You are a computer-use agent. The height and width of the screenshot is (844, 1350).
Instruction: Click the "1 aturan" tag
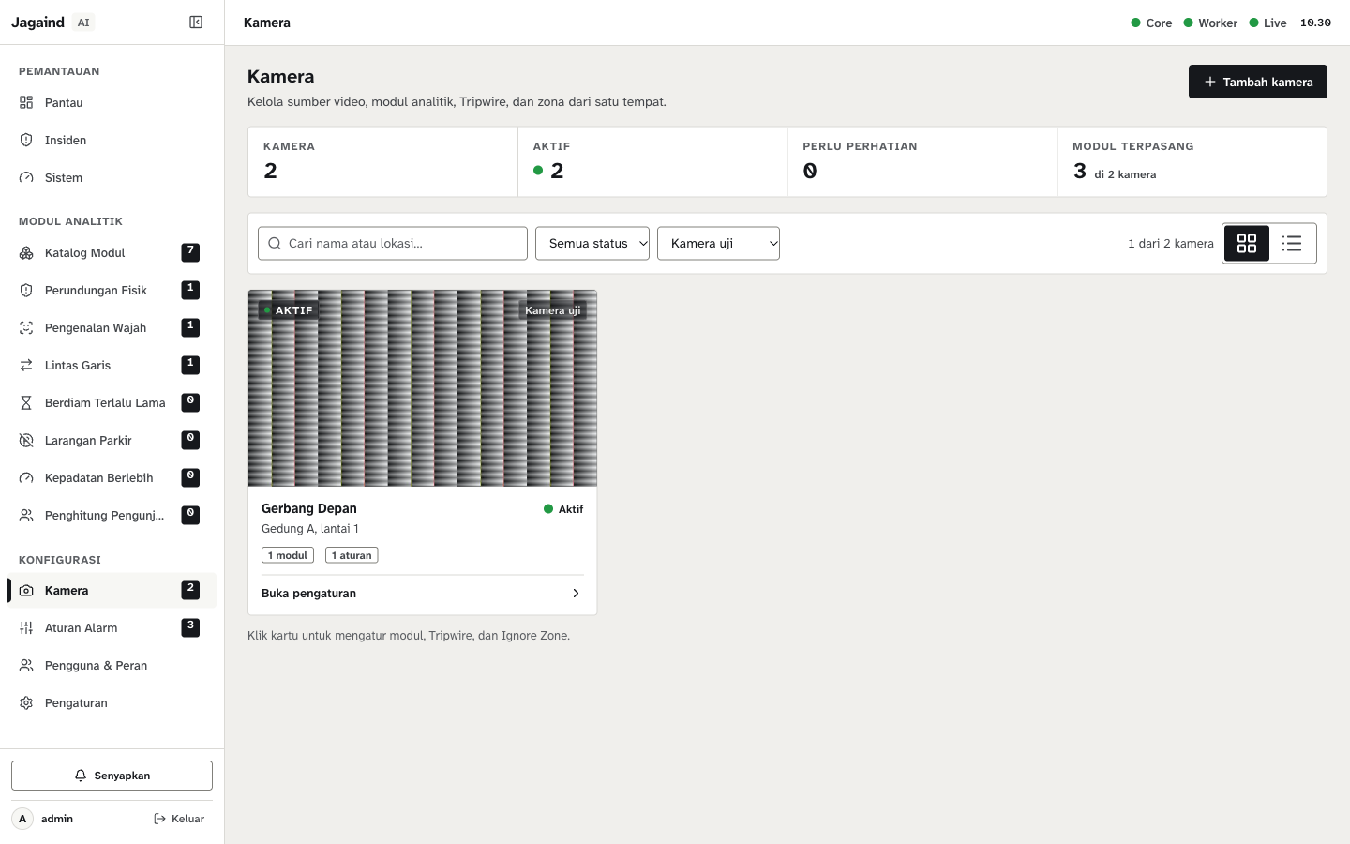(352, 555)
